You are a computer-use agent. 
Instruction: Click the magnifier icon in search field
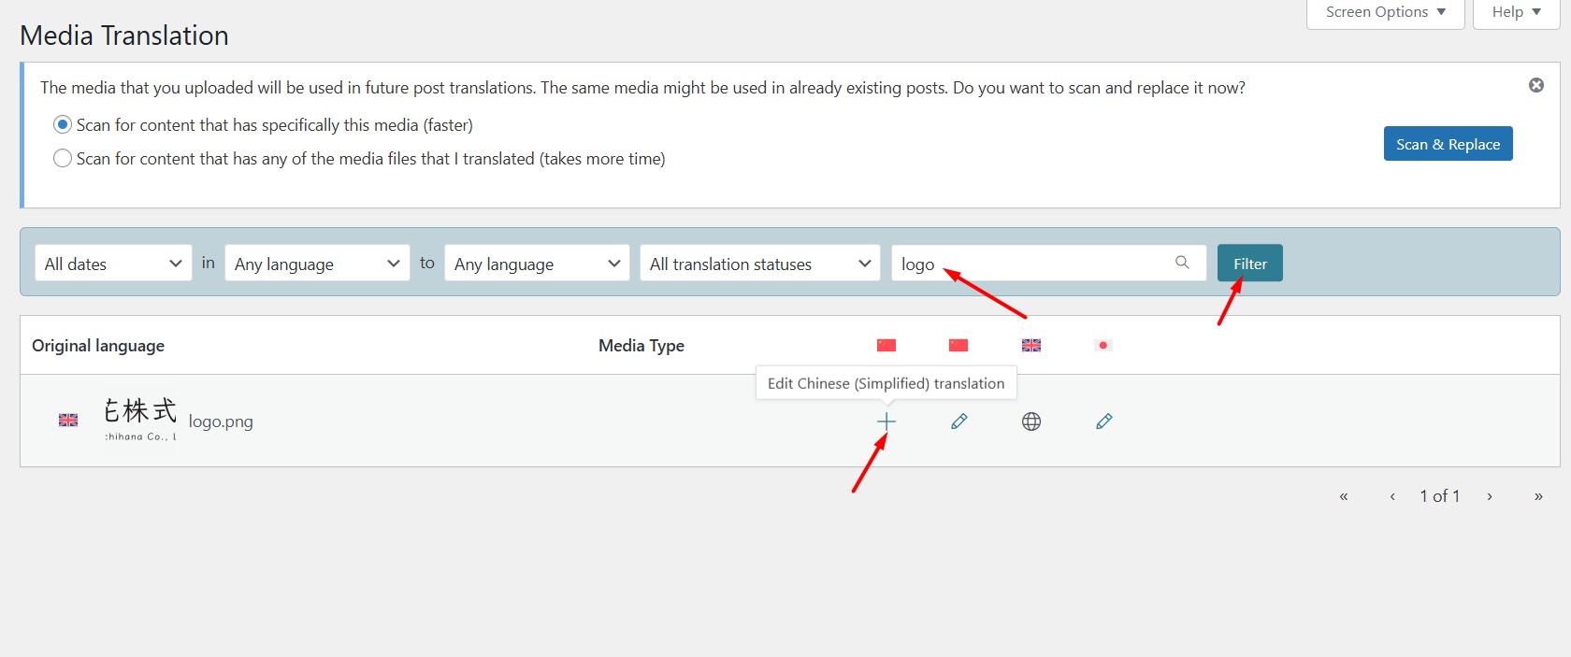[x=1182, y=263]
